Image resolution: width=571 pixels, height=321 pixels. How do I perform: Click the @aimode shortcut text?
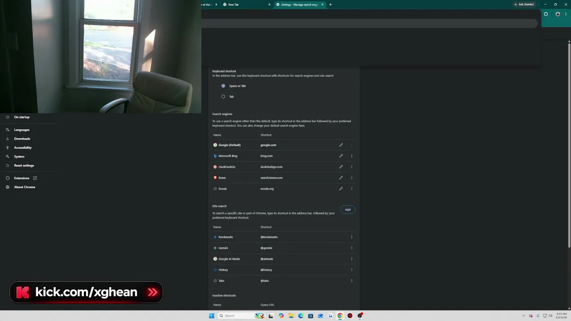point(267,259)
